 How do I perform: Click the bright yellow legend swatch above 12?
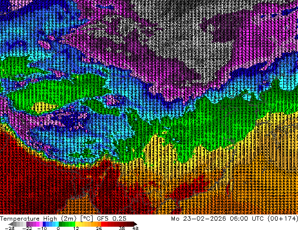tap(77, 224)
